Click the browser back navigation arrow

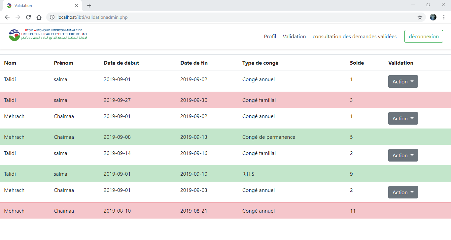coord(7,17)
